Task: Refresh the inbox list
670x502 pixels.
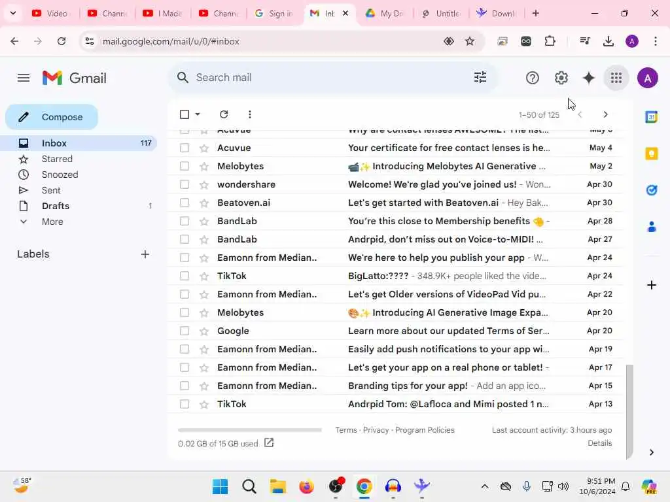Action: [x=224, y=114]
